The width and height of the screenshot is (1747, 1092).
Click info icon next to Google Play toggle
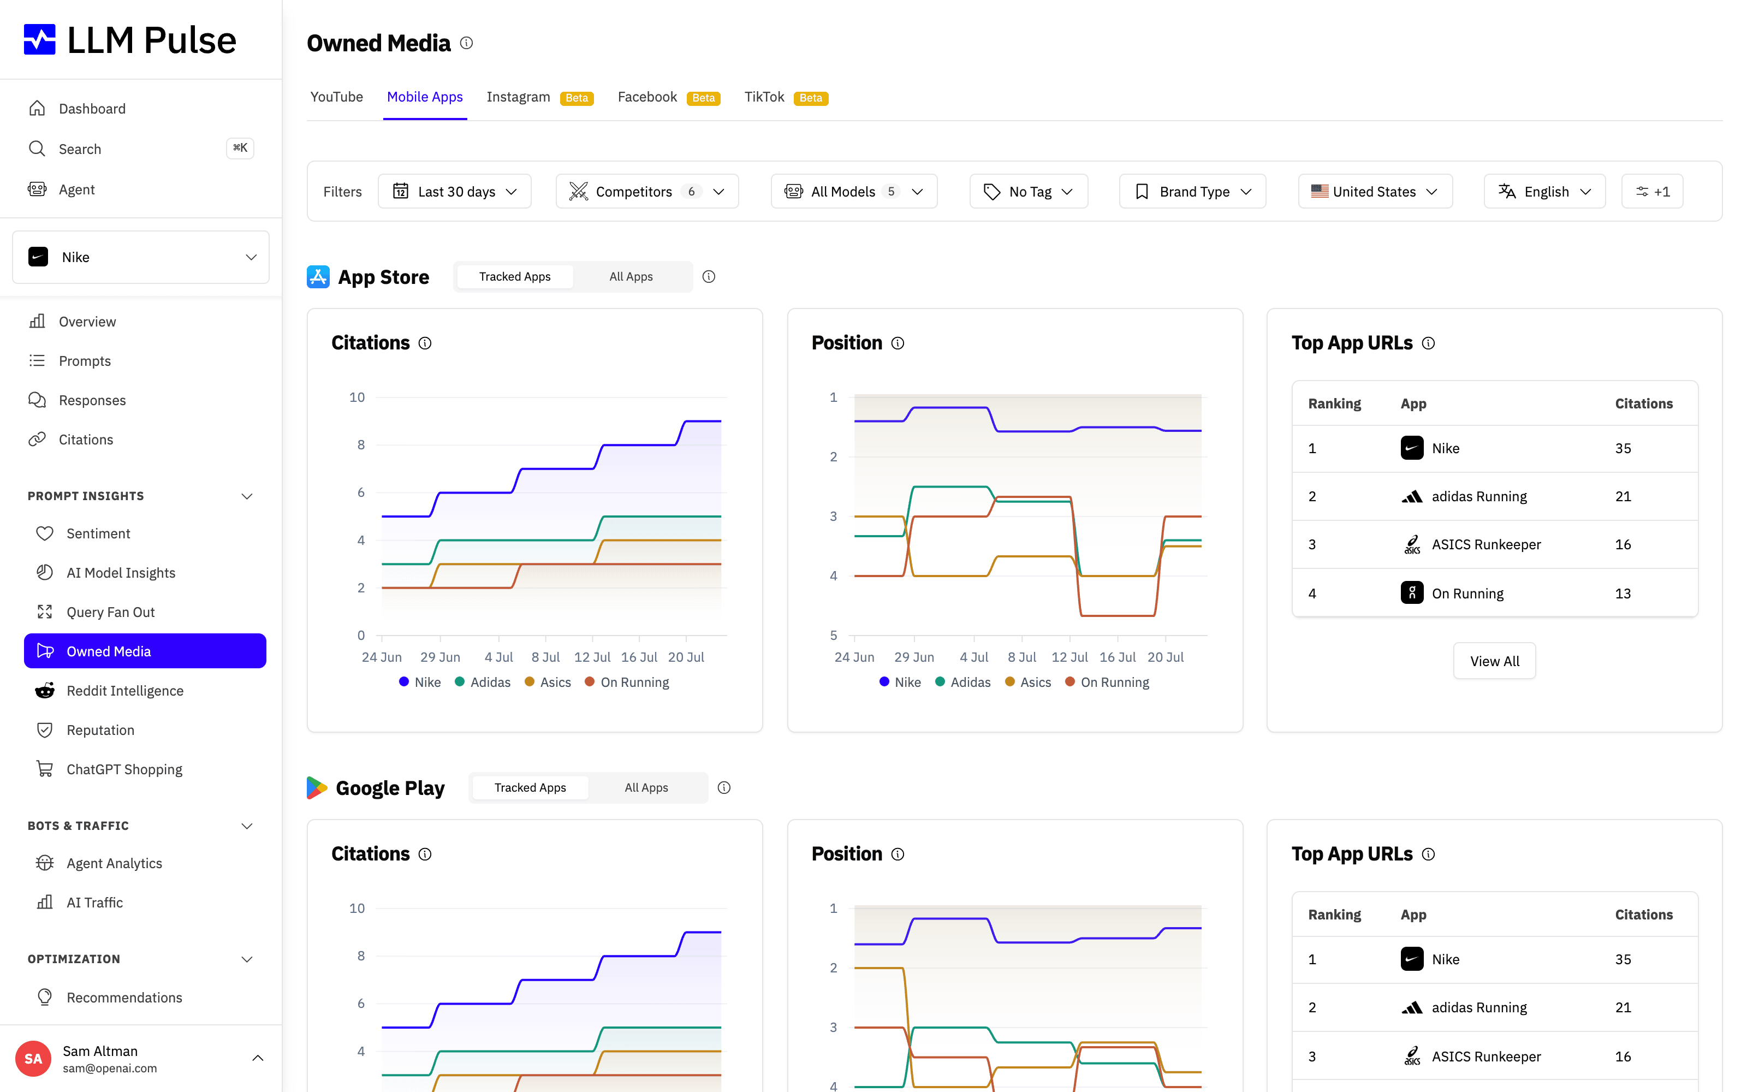pyautogui.click(x=724, y=788)
